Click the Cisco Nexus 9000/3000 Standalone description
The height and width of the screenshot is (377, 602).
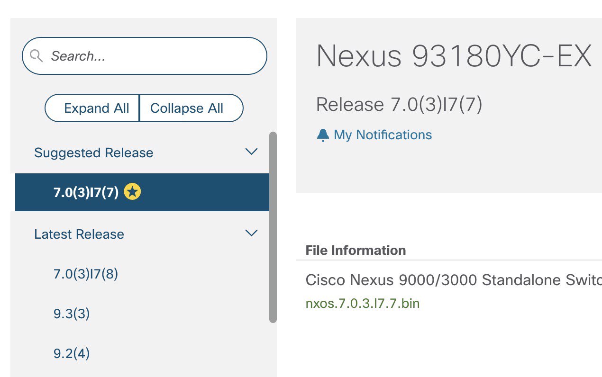click(x=454, y=280)
